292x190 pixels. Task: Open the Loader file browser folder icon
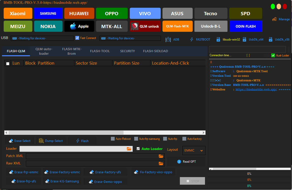click(x=129, y=149)
